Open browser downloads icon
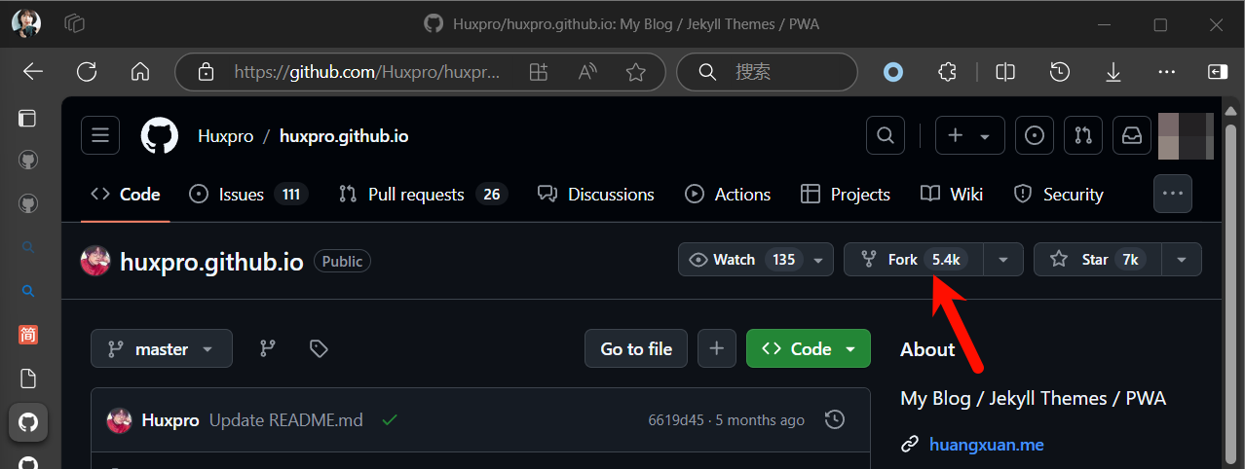This screenshot has height=469, width=1245. pos(1113,72)
